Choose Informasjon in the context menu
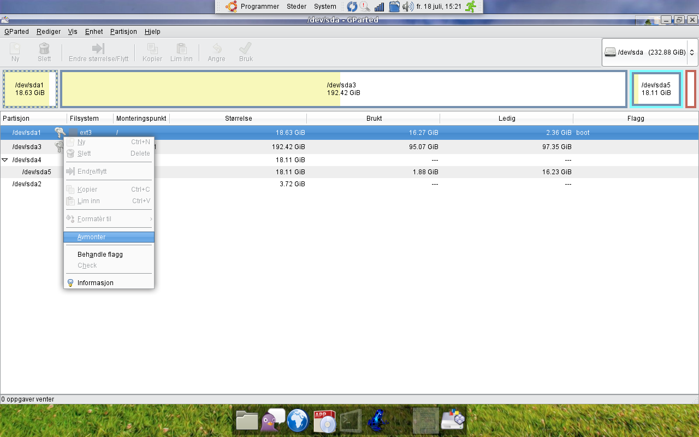The width and height of the screenshot is (699, 437). tap(109, 283)
